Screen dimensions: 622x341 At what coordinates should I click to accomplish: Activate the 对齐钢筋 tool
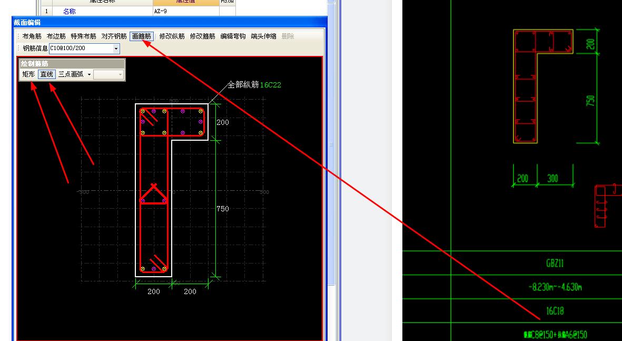114,36
